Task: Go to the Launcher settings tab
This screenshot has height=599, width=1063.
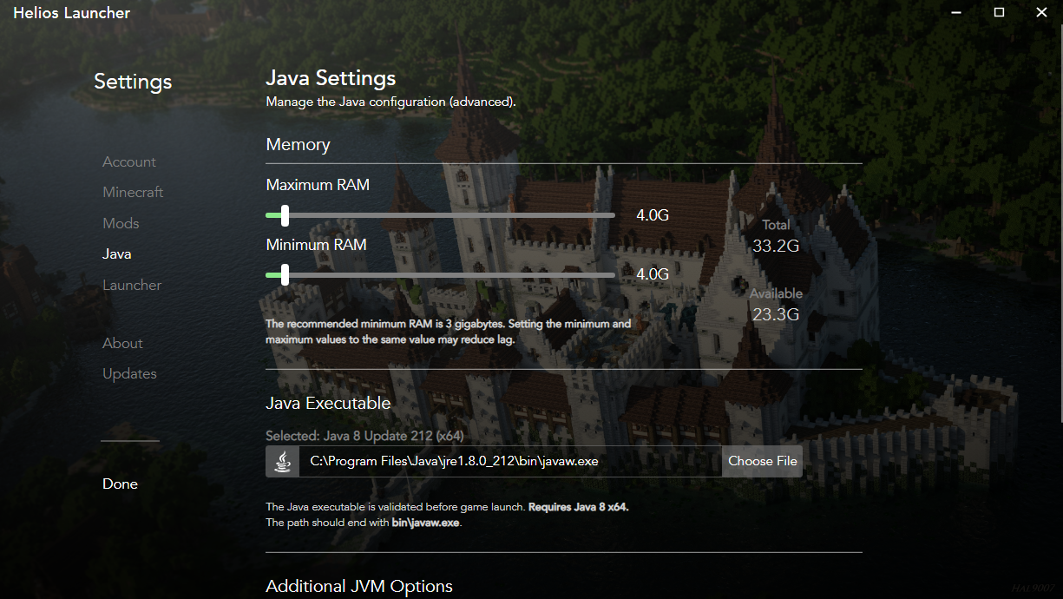Action: click(132, 286)
